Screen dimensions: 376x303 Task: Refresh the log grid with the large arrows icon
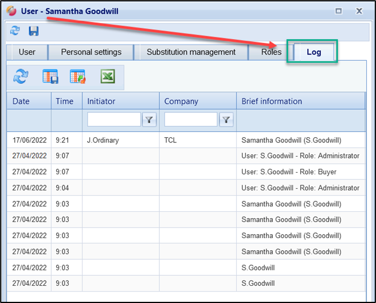coord(21,76)
